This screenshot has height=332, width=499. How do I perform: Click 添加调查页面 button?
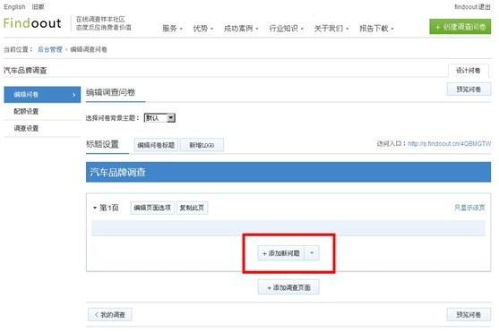click(x=288, y=287)
